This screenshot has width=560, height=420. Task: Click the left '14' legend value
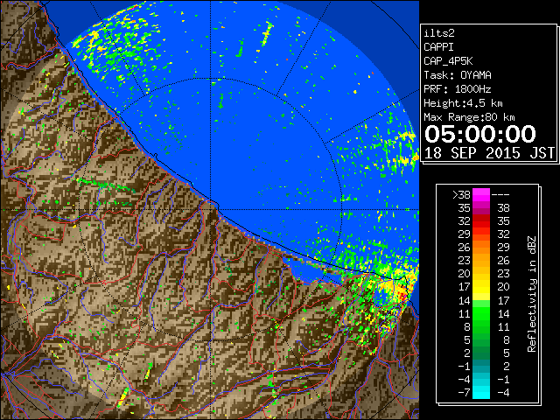tap(465, 300)
